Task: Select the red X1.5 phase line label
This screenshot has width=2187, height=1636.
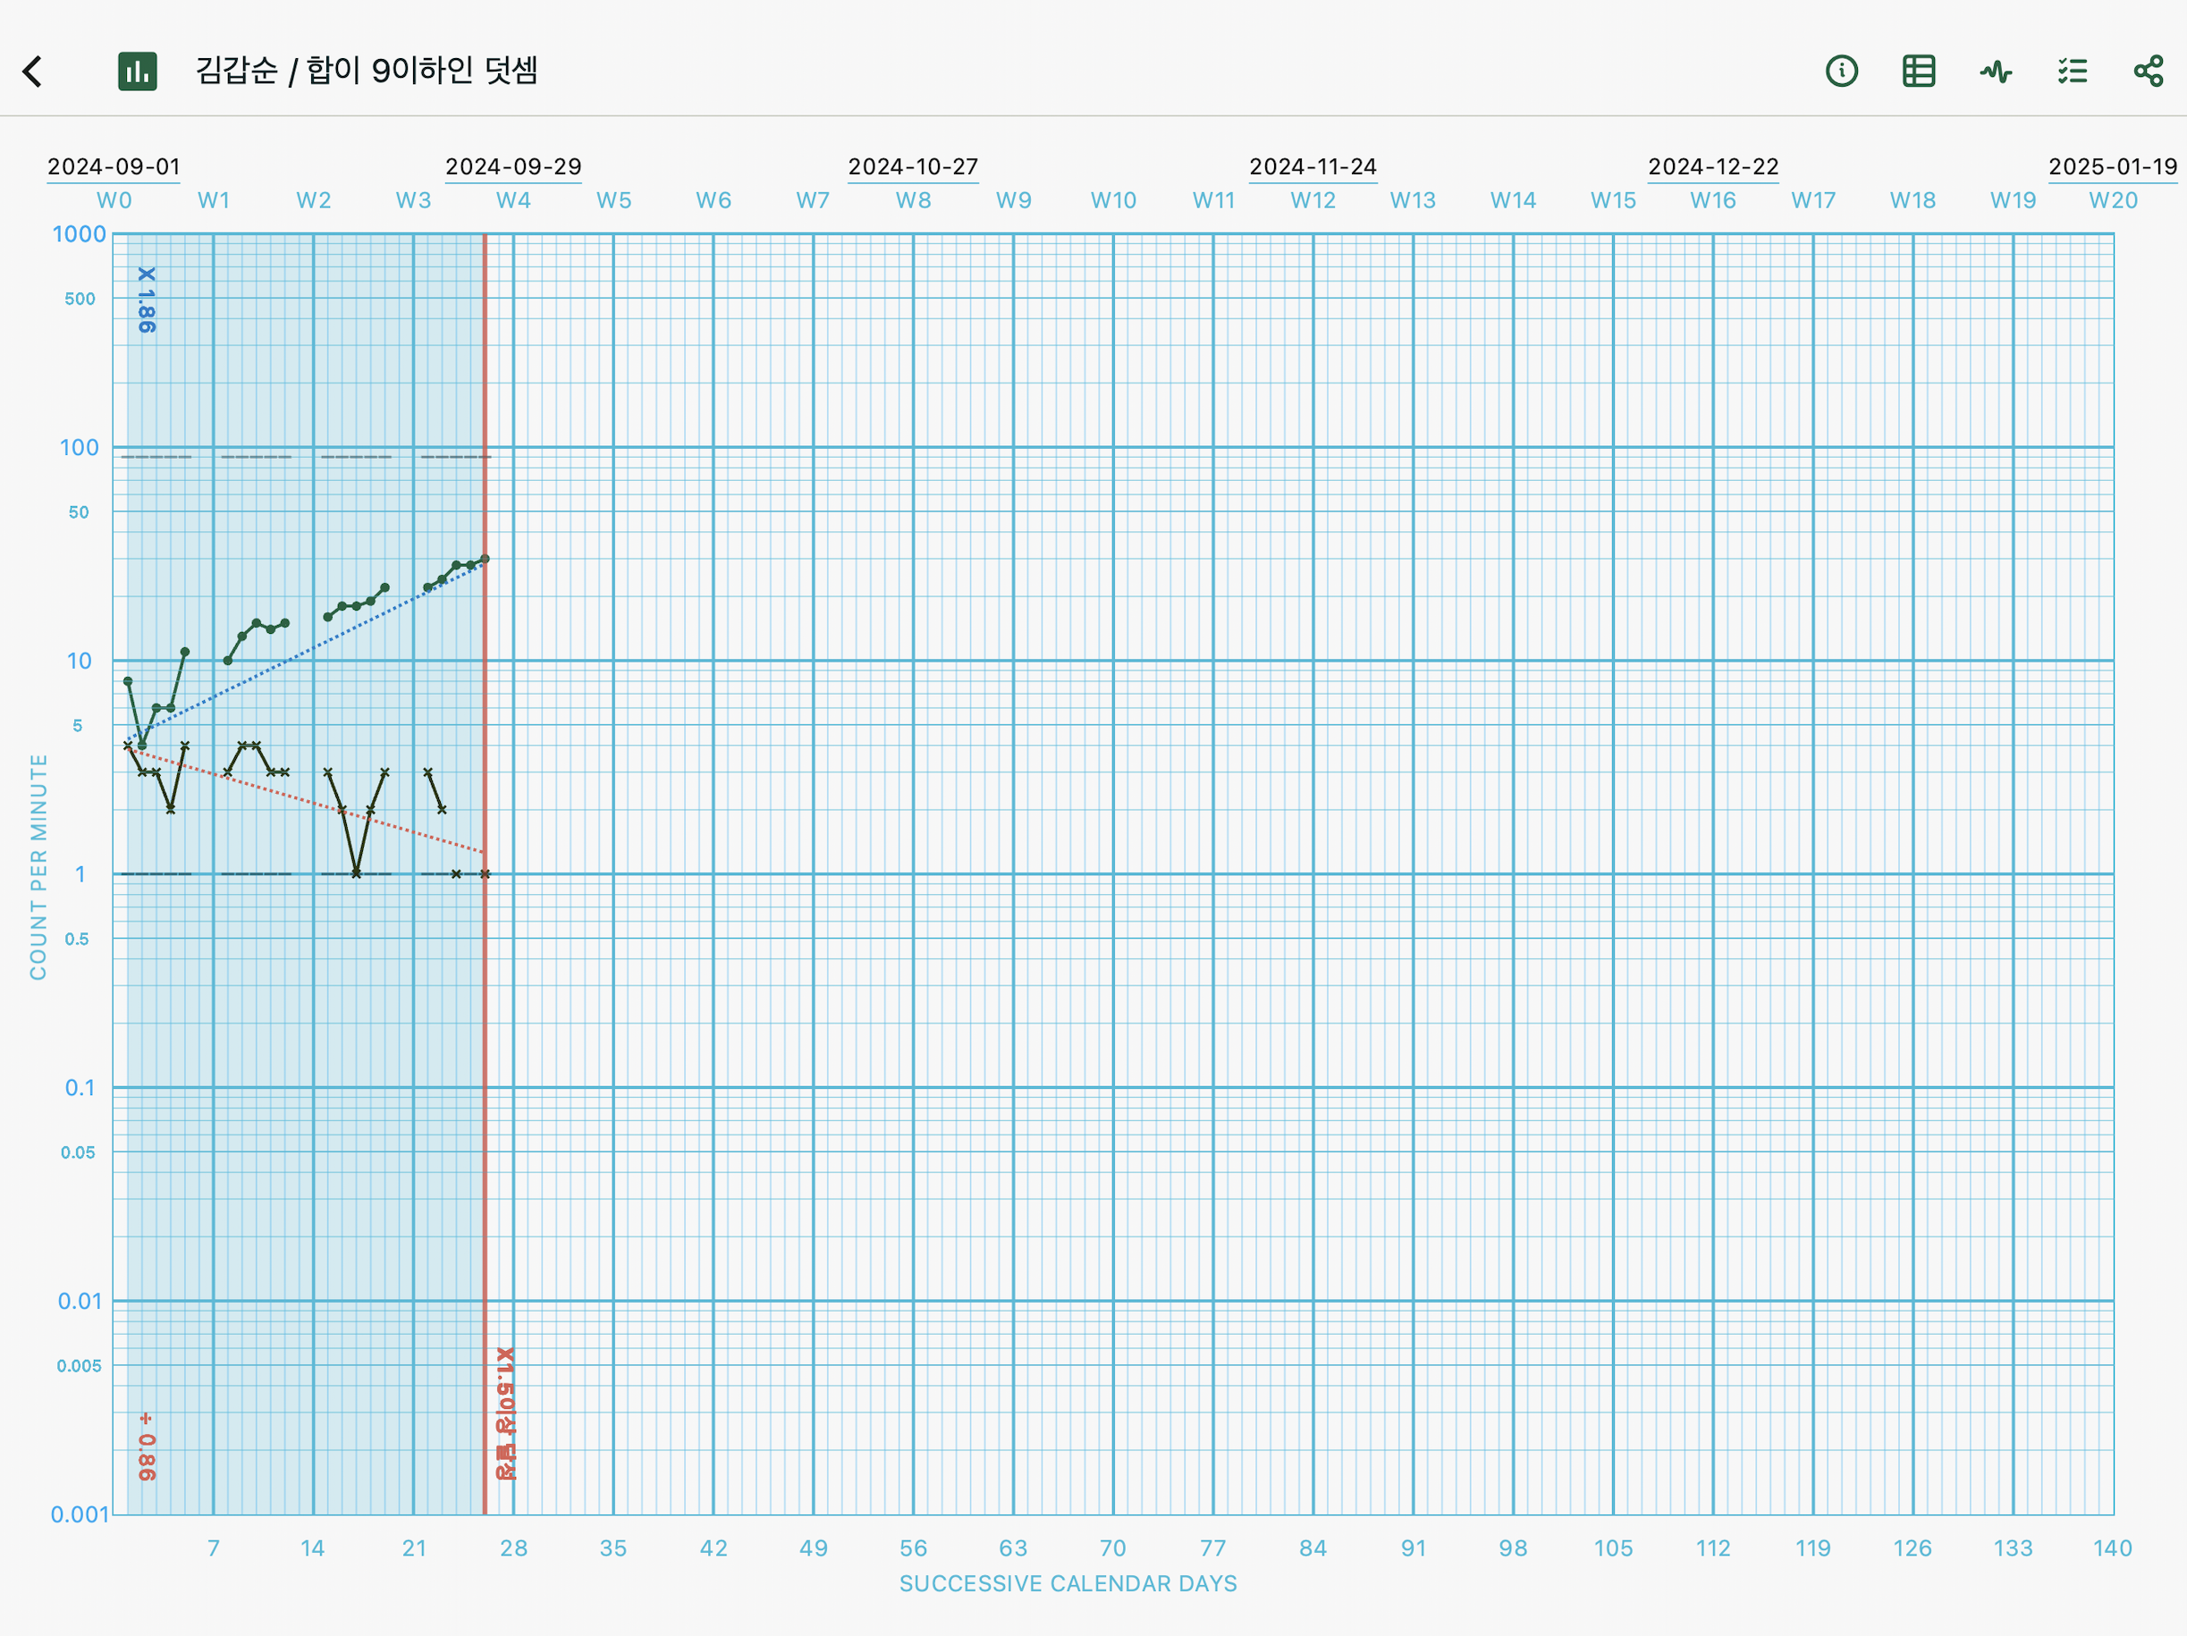Action: point(505,1413)
